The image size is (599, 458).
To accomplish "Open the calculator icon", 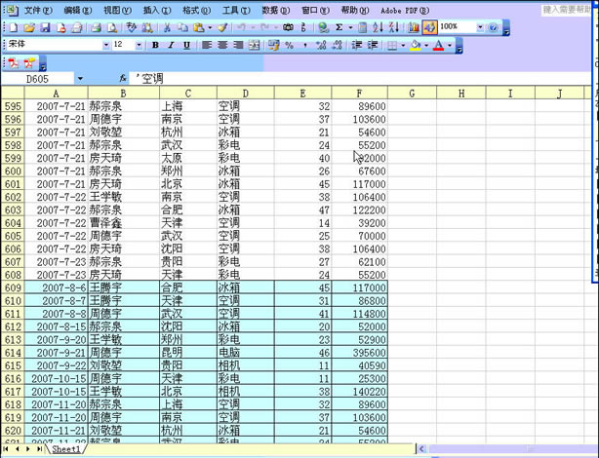I will [363, 27].
